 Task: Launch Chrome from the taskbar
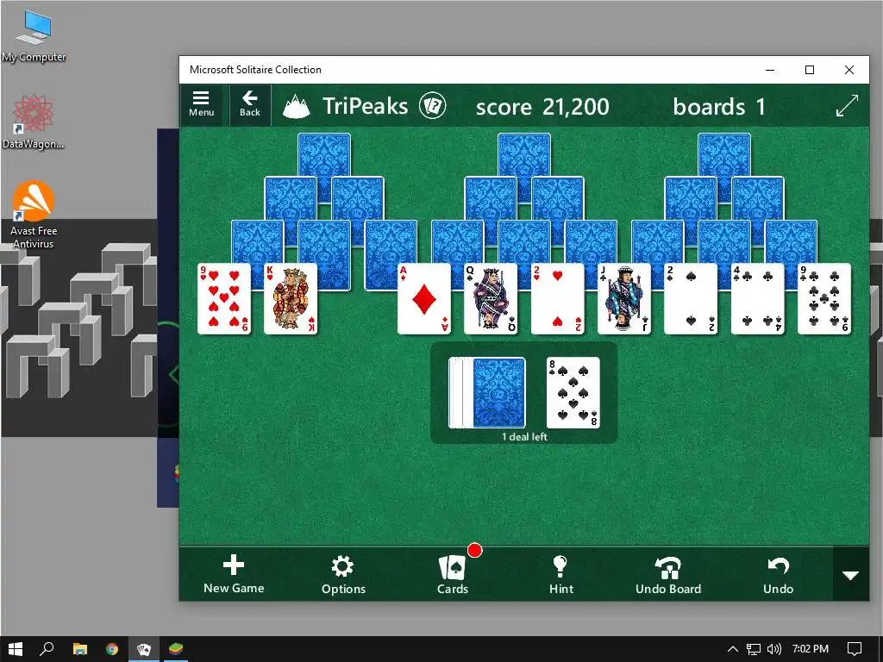[x=112, y=649]
